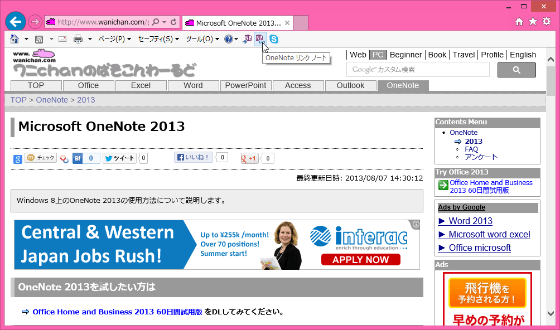The width and height of the screenshot is (560, 330).
Task: Open the セーフティ(S) menu
Action: click(x=158, y=39)
